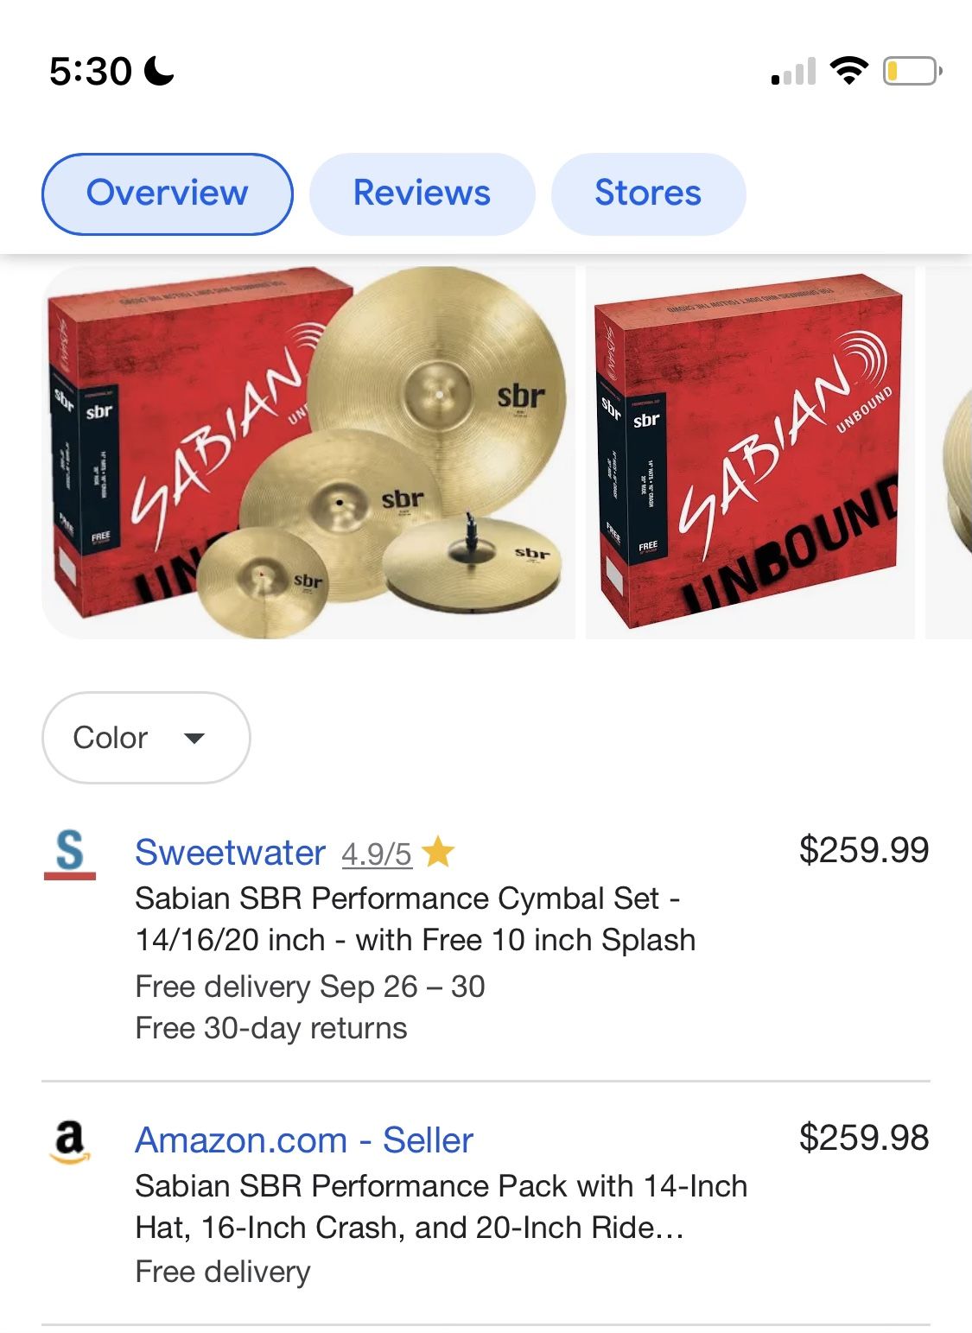Select the Overview tab
This screenshot has height=1333, width=972.
click(x=167, y=194)
